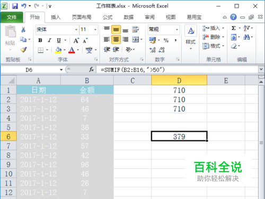Viewport: 265px width, 199px height.
Task: Open the Name Box dropdown arrow
Action: (61, 70)
